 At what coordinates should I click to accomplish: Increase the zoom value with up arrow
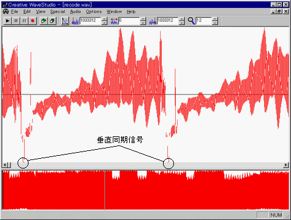point(215,19)
